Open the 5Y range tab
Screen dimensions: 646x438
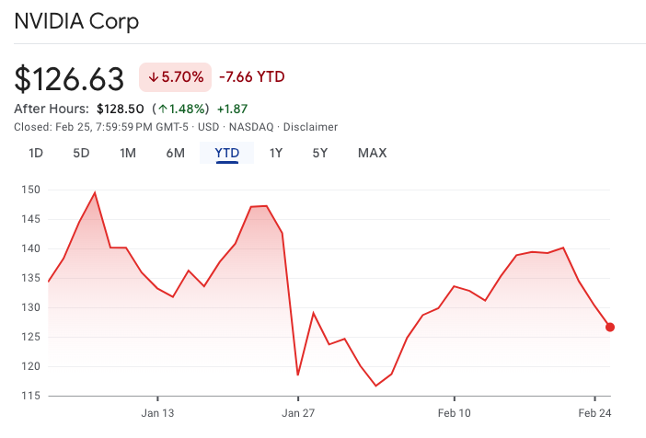[x=319, y=153]
